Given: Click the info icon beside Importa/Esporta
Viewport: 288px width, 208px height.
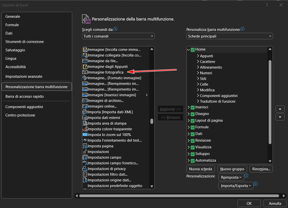Looking at the screenshot, I should click(x=255, y=184).
